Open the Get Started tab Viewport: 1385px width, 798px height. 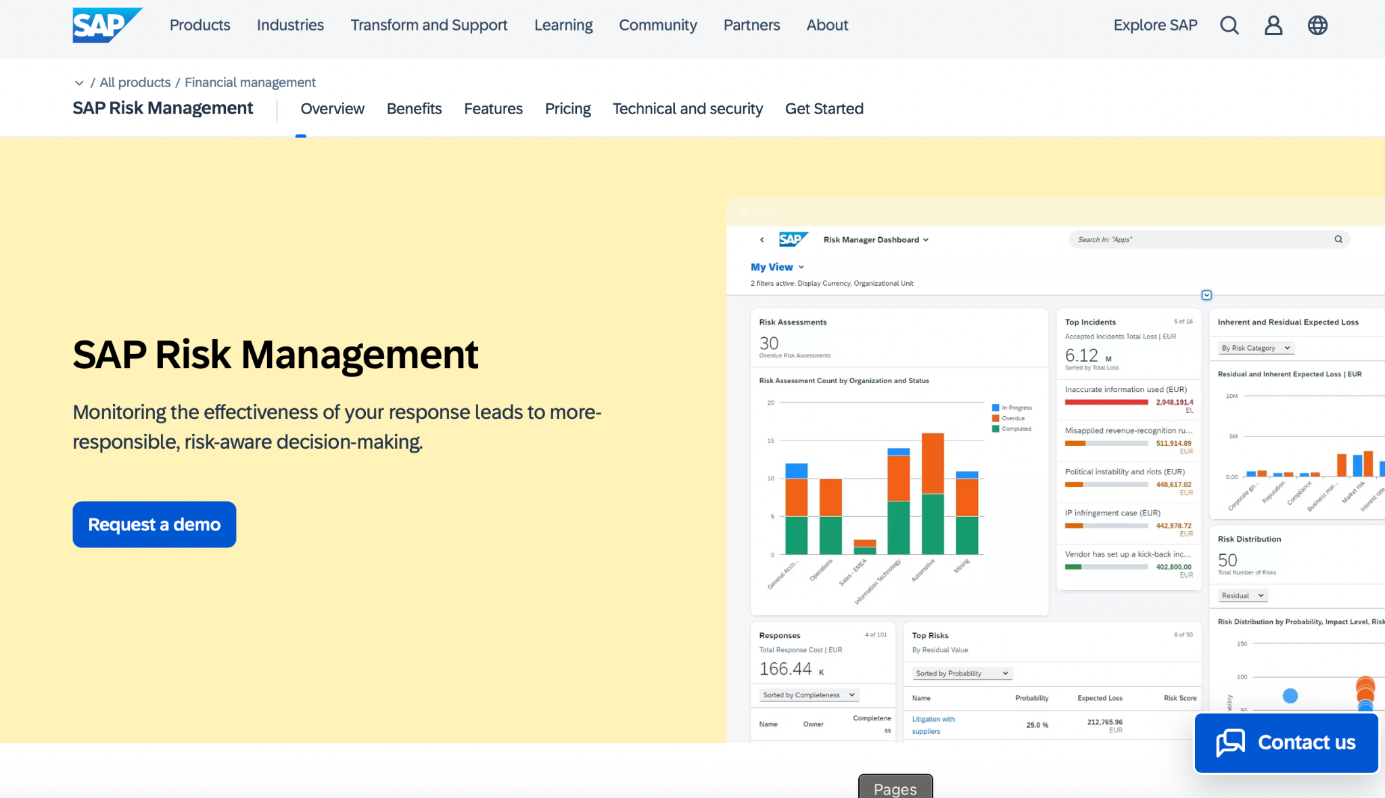click(824, 109)
